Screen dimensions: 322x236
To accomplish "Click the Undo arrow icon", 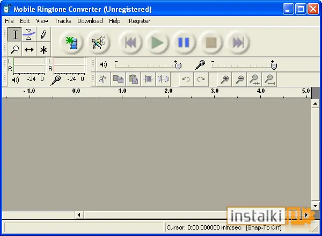I will click(186, 79).
